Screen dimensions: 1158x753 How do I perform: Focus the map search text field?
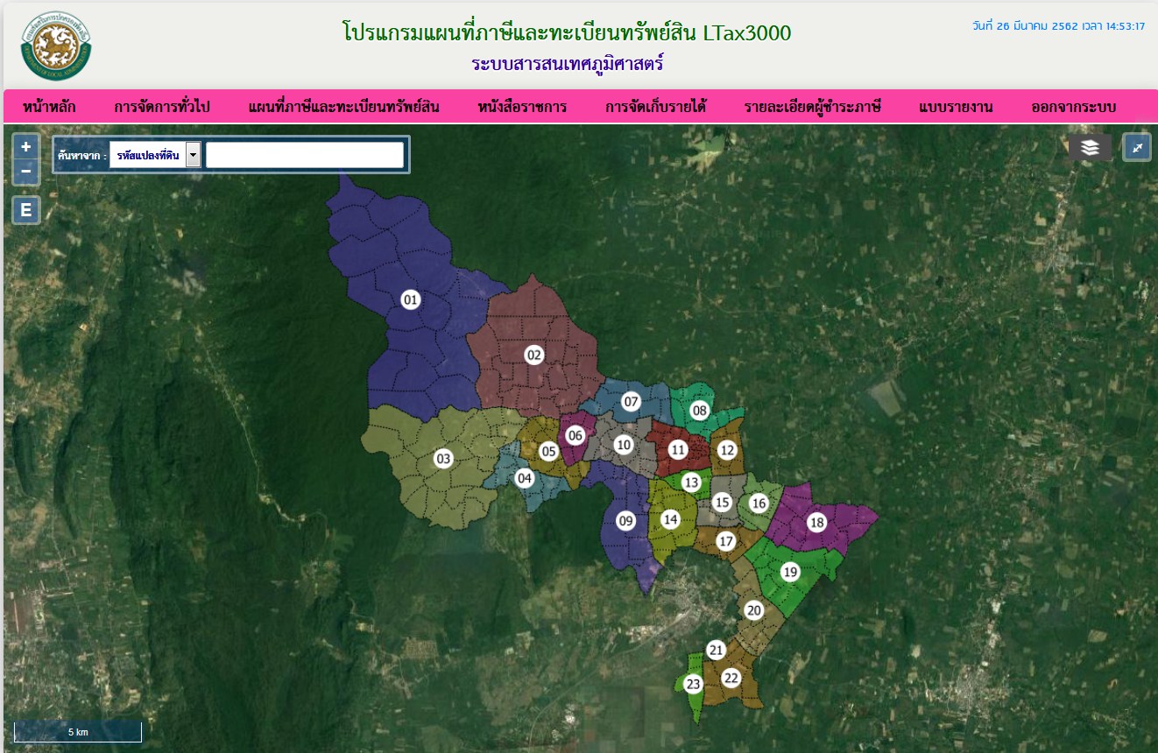(305, 155)
